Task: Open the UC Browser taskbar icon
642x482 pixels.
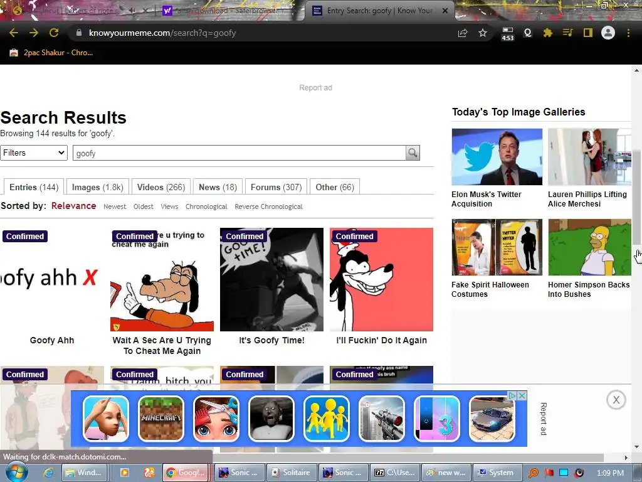Action: 149,473
